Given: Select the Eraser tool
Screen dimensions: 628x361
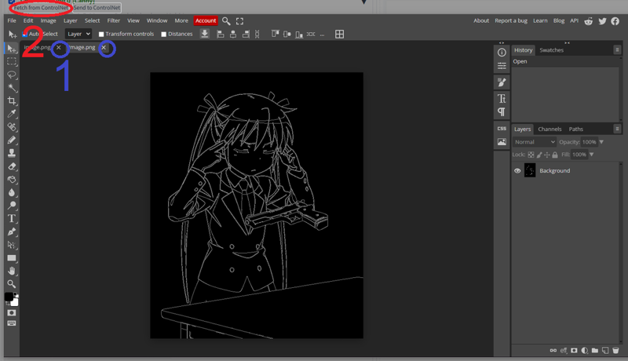Looking at the screenshot, I should (x=12, y=166).
